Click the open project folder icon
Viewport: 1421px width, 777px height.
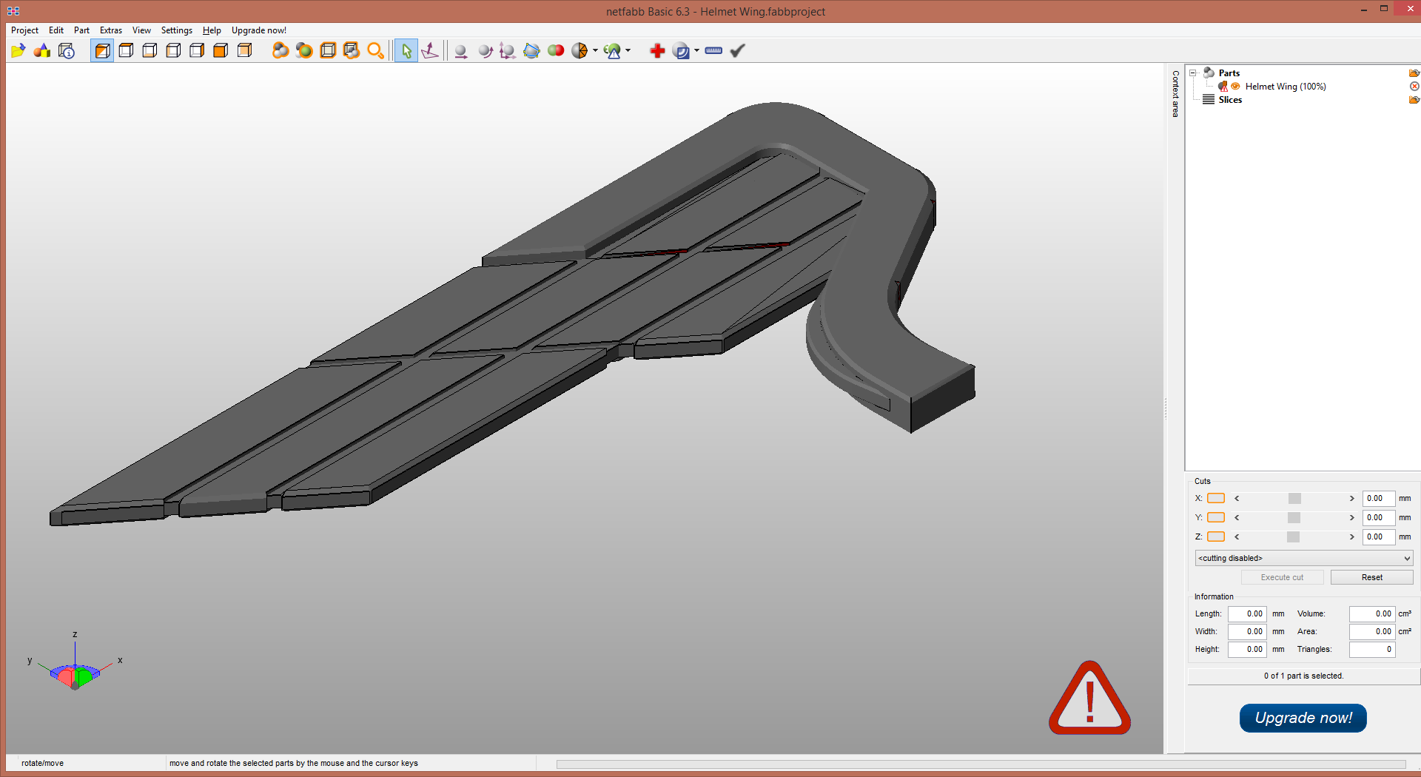coord(18,50)
